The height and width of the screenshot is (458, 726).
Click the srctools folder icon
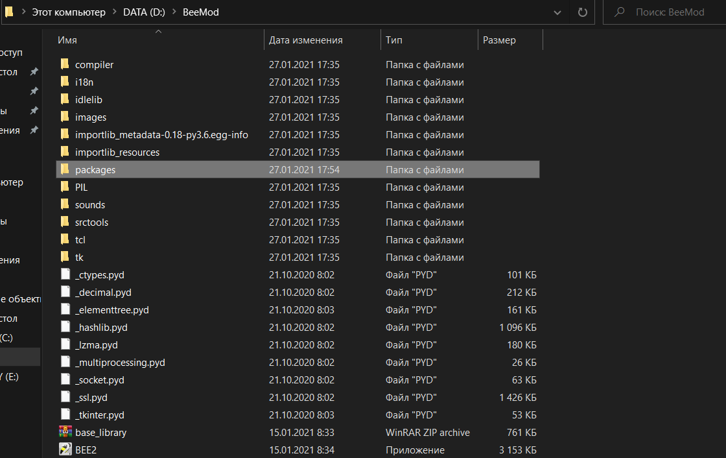tap(65, 222)
